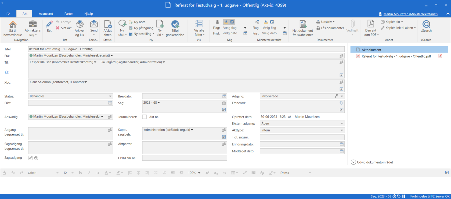Click the Cc link
Viewport: 451px width, 199px height.
click(7, 72)
